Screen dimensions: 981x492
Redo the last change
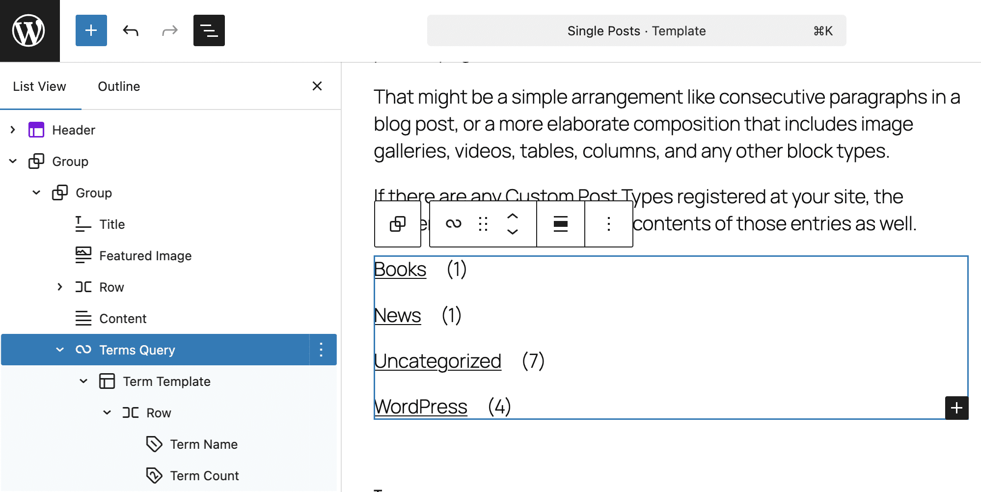tap(169, 30)
